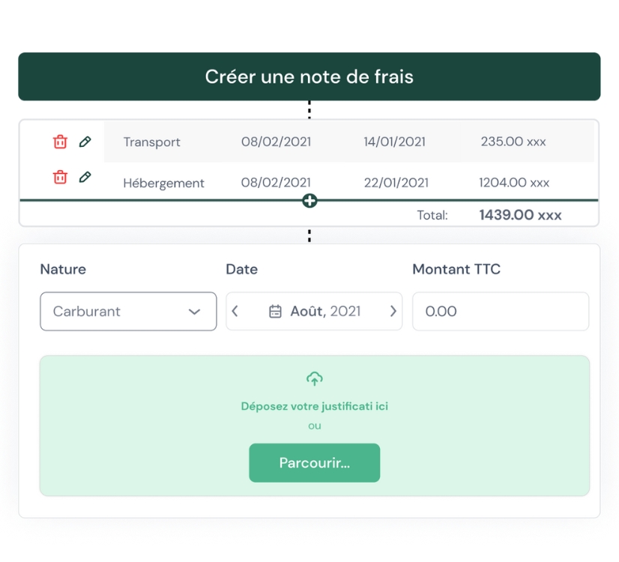Focus the Montant TTC amount field
Screen dimensions: 619x562
(x=501, y=312)
